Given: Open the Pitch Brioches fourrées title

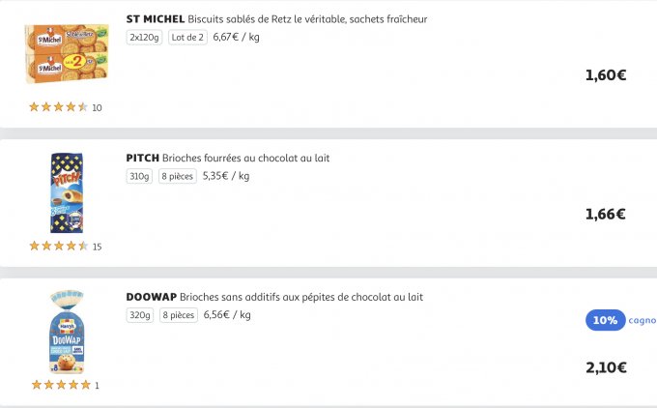Looking at the screenshot, I should (x=228, y=159).
